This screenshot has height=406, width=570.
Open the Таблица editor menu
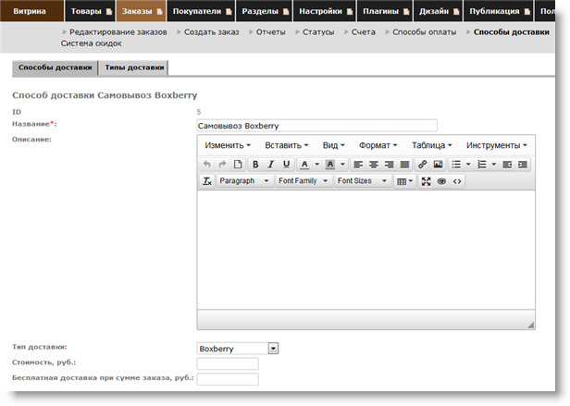click(x=432, y=145)
